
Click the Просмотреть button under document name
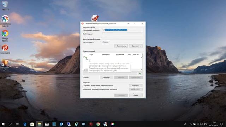[x=121, y=46]
